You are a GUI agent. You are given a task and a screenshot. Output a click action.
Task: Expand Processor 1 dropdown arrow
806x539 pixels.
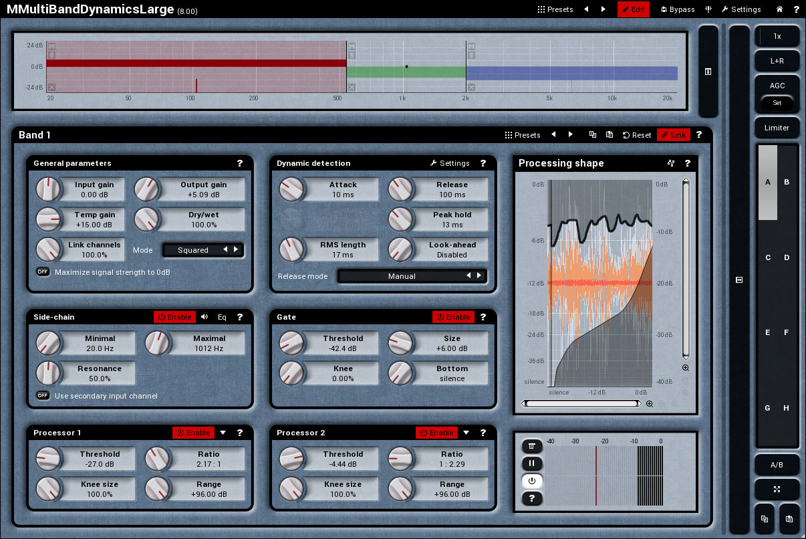(223, 433)
